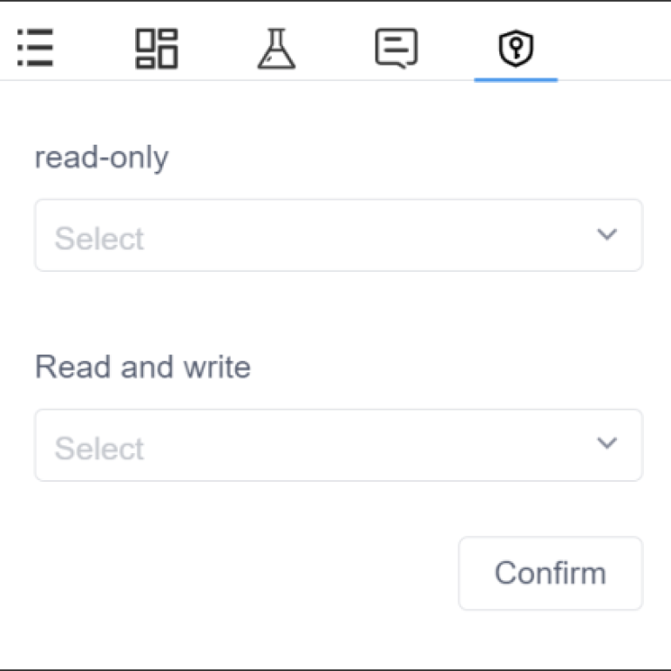Open the comment message tab icon
Viewport: 671px width, 671px height.
tap(396, 48)
